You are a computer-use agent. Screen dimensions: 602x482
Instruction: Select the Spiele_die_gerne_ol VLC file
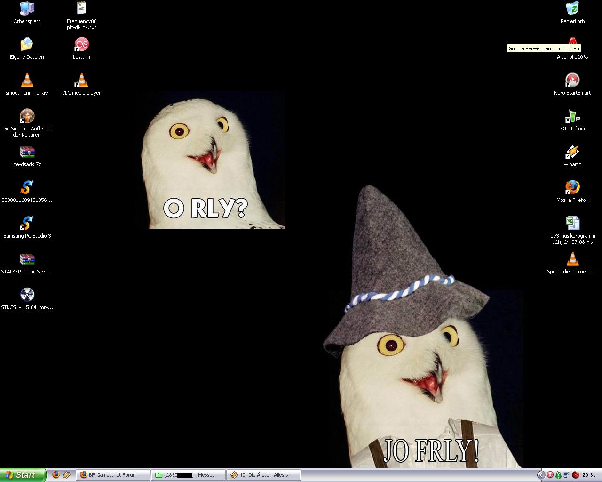pyautogui.click(x=572, y=263)
